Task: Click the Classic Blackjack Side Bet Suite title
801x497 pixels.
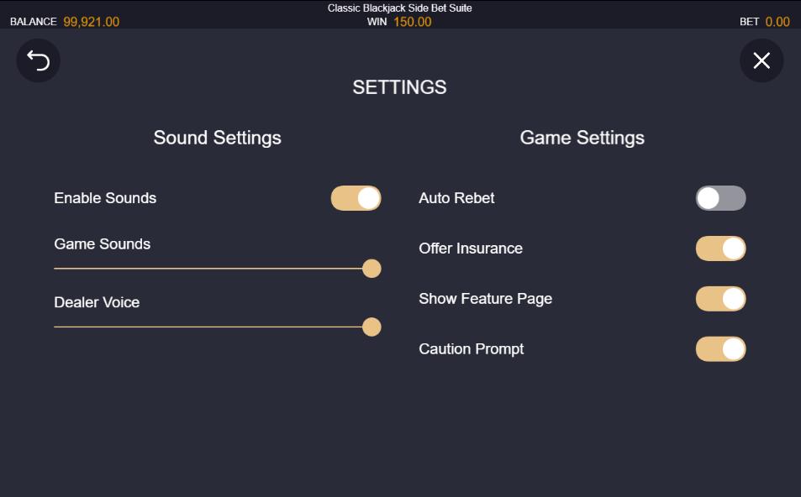Action: point(399,8)
